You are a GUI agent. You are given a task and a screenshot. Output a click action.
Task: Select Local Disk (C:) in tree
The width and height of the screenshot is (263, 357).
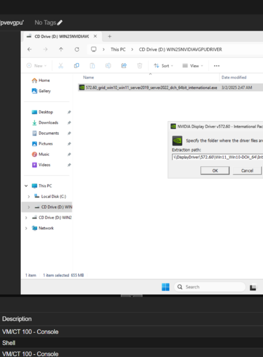54,196
